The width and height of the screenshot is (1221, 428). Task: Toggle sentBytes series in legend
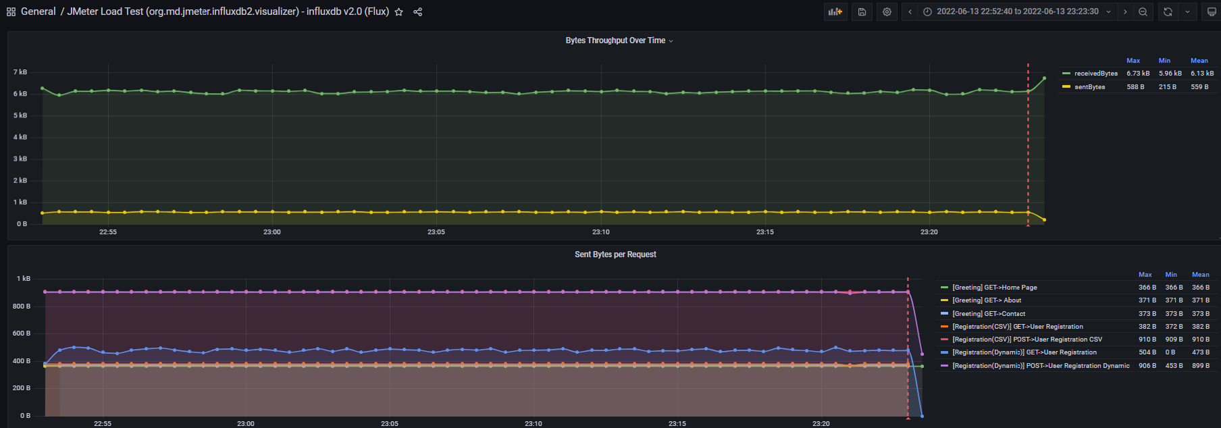(x=1089, y=87)
